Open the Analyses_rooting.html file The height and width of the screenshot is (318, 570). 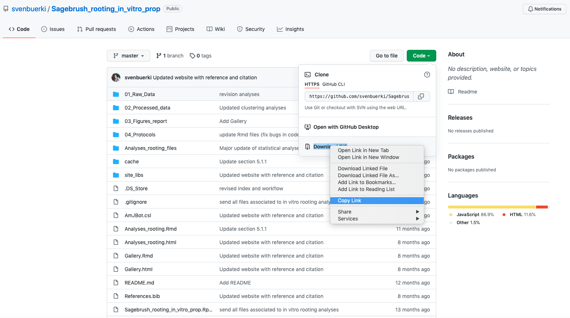pyautogui.click(x=151, y=242)
